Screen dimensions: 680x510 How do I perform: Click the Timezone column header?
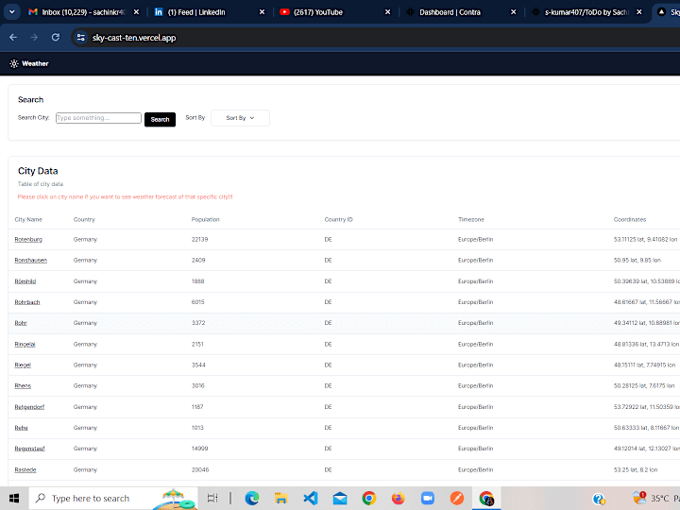(471, 219)
